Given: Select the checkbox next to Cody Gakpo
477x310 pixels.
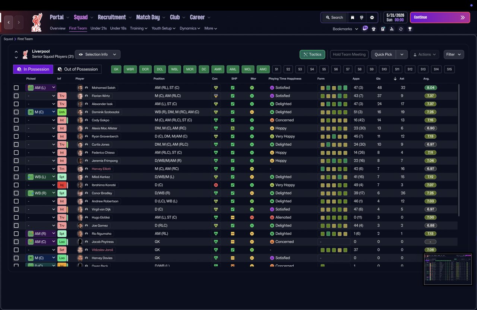Looking at the screenshot, I should [16, 120].
